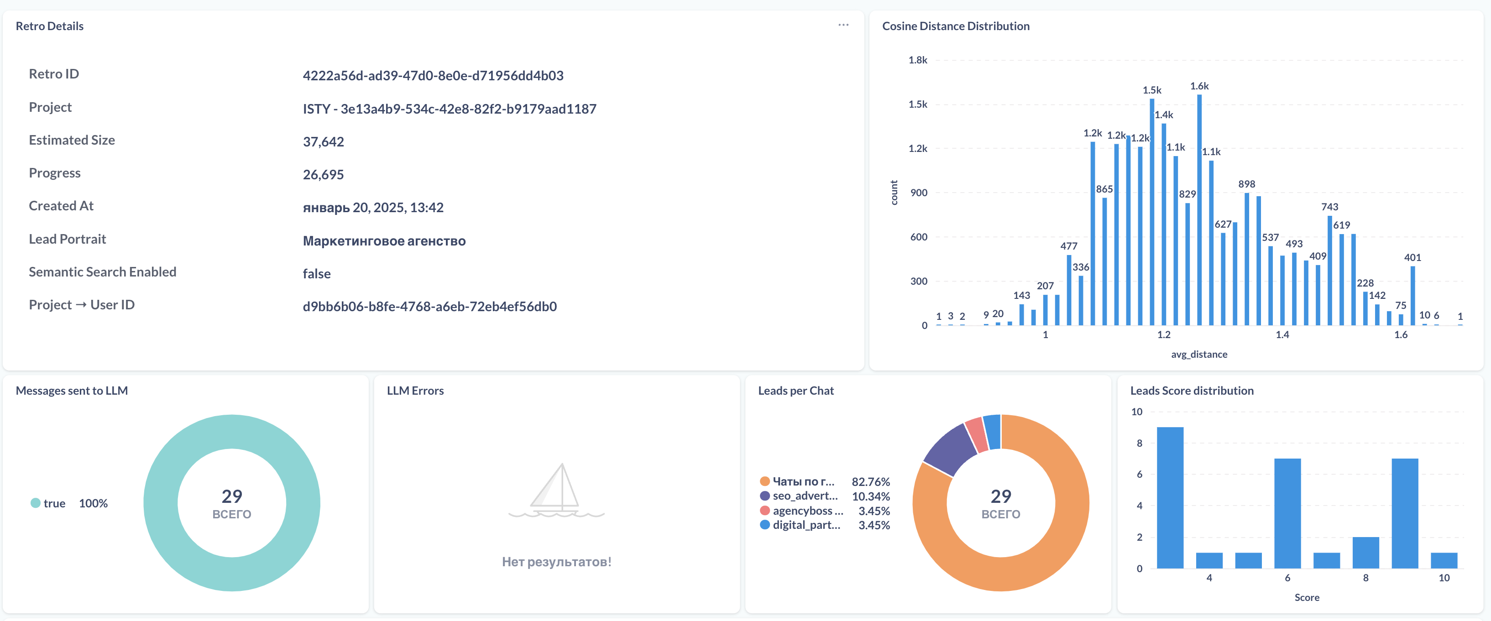Click the Project → User ID value
Image resolution: width=1491 pixels, height=621 pixels.
pos(429,306)
